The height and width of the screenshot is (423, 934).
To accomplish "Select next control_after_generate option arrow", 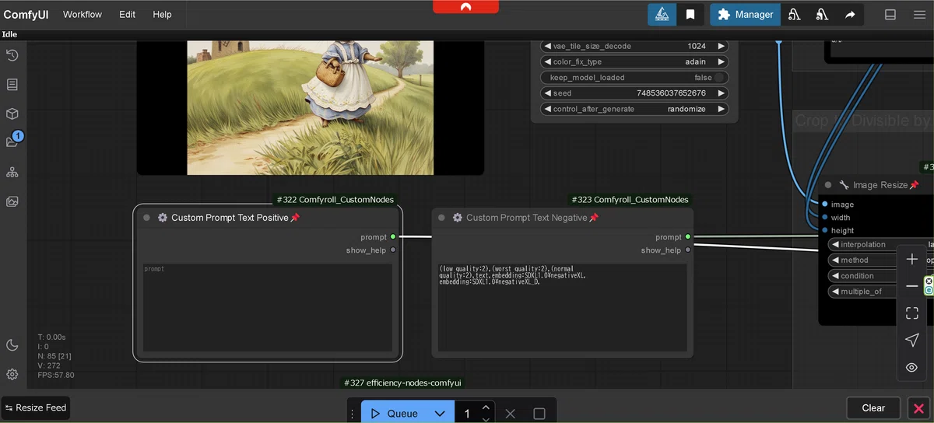I will pyautogui.click(x=721, y=109).
